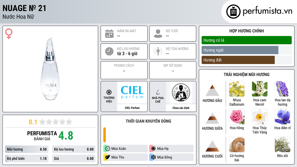Click the star badge Thương hiệu icon

click(109, 92)
